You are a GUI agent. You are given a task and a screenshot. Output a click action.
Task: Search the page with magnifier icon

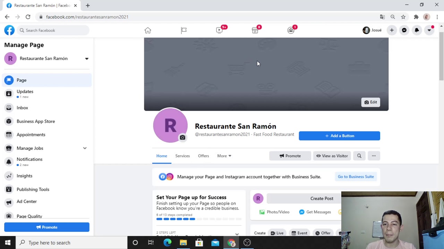359,156
